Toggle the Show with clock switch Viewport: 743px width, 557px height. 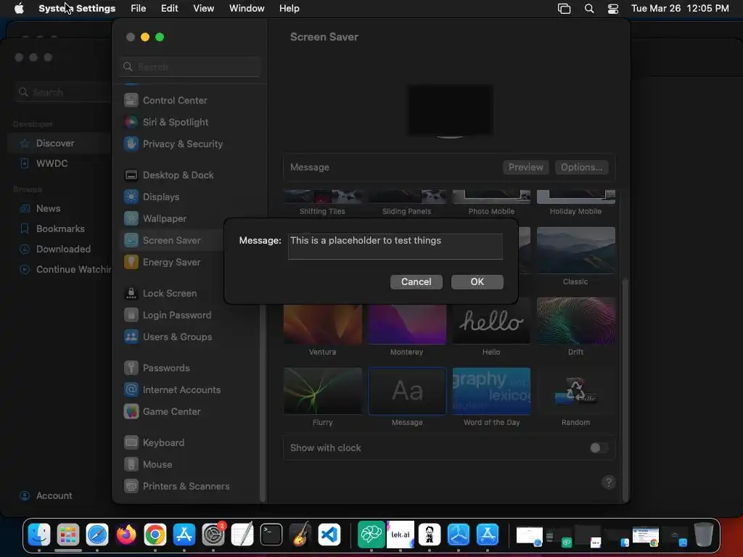click(x=599, y=448)
